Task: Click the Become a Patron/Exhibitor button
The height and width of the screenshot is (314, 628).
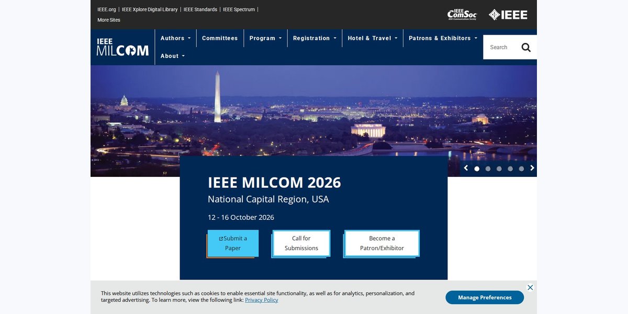Action: pos(382,243)
